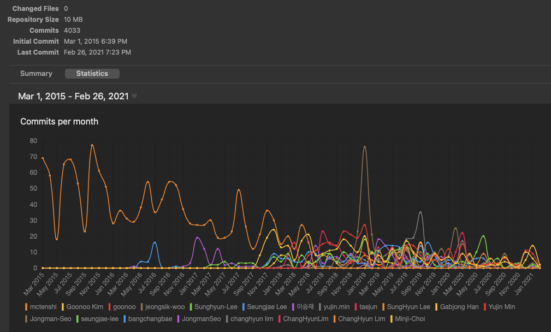This screenshot has width=551, height=332.
Task: Select SungHyun Lee legend entry
Action: pos(406,307)
